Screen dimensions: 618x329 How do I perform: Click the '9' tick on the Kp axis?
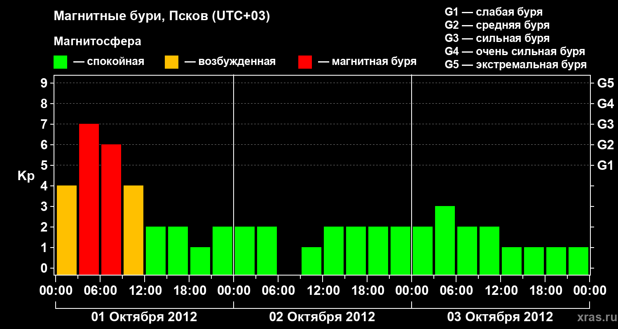[x=45, y=83]
